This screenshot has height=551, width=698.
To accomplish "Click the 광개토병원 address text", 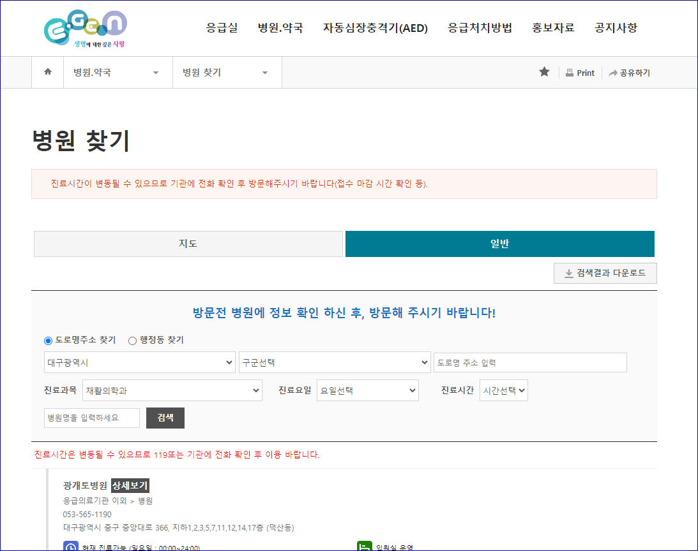I will point(179,528).
